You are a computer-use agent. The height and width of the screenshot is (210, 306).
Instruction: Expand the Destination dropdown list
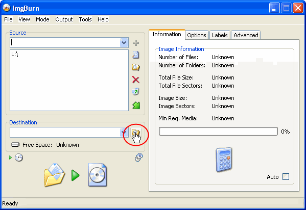coord(123,133)
